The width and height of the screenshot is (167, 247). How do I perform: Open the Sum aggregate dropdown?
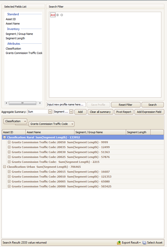50,112
